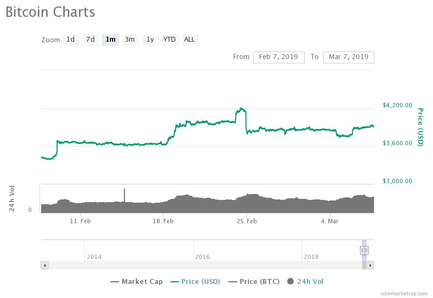
Task: Click the 24h Vol gray circle icon
Action: [291, 281]
